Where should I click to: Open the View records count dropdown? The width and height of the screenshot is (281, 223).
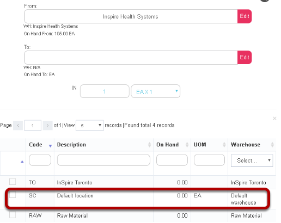coord(90,126)
